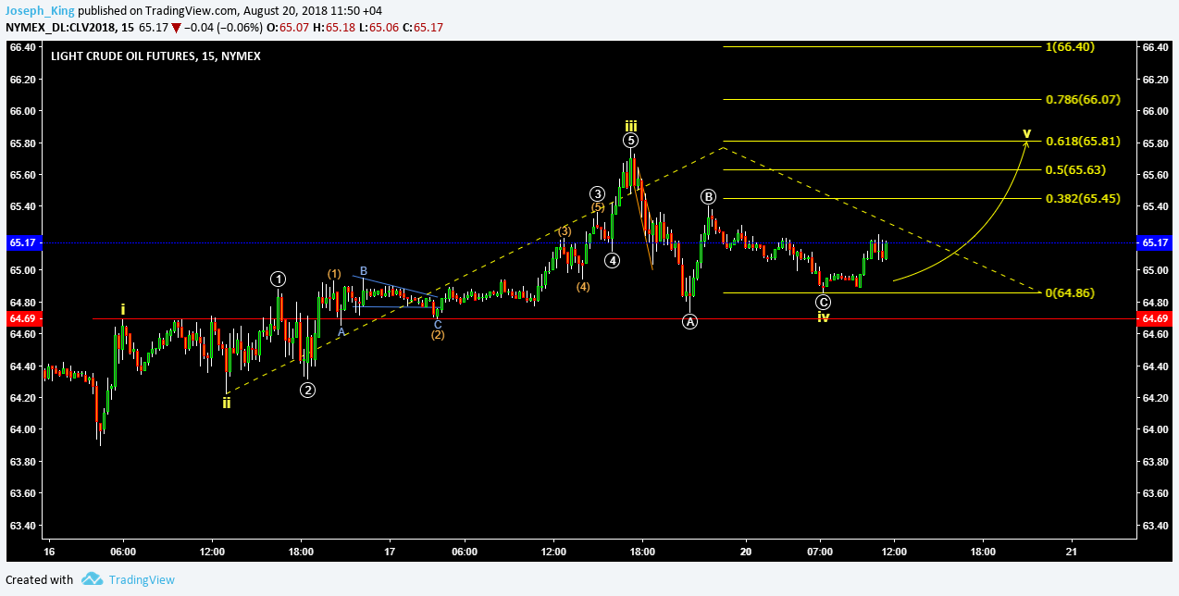
Task: Select the 0.618(65.81) Fibonacci level label
Action: click(x=1083, y=141)
